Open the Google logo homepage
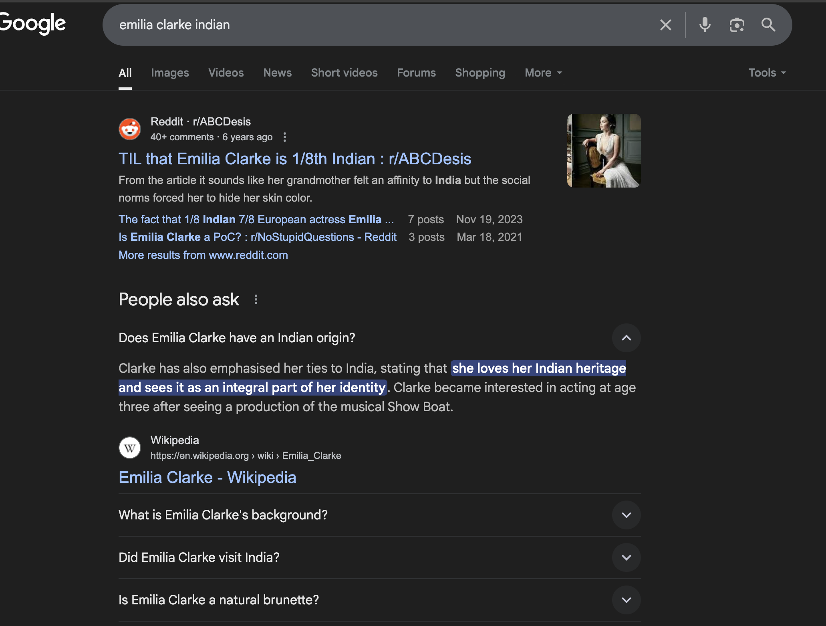 [33, 23]
